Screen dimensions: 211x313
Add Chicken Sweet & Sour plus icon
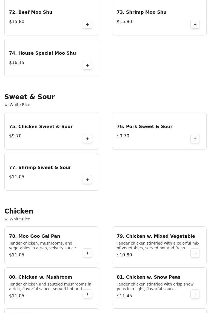coord(87,139)
